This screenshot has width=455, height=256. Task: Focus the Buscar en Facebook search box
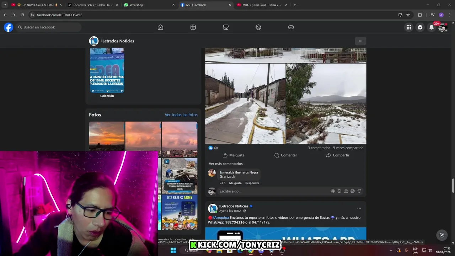[48, 27]
